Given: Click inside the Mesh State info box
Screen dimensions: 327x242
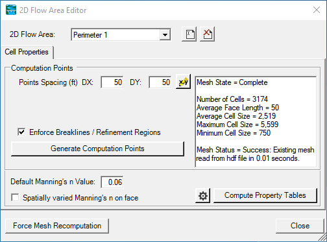Looking at the screenshot, I should click(x=256, y=121).
